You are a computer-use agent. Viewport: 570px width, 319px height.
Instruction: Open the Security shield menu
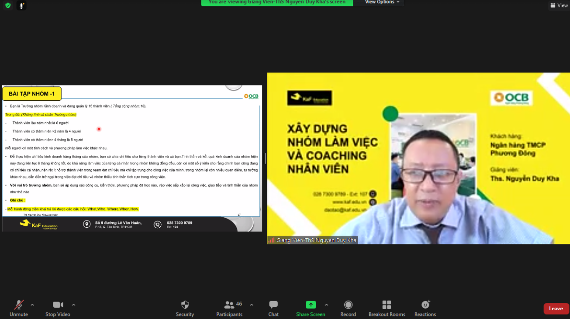[185, 308]
